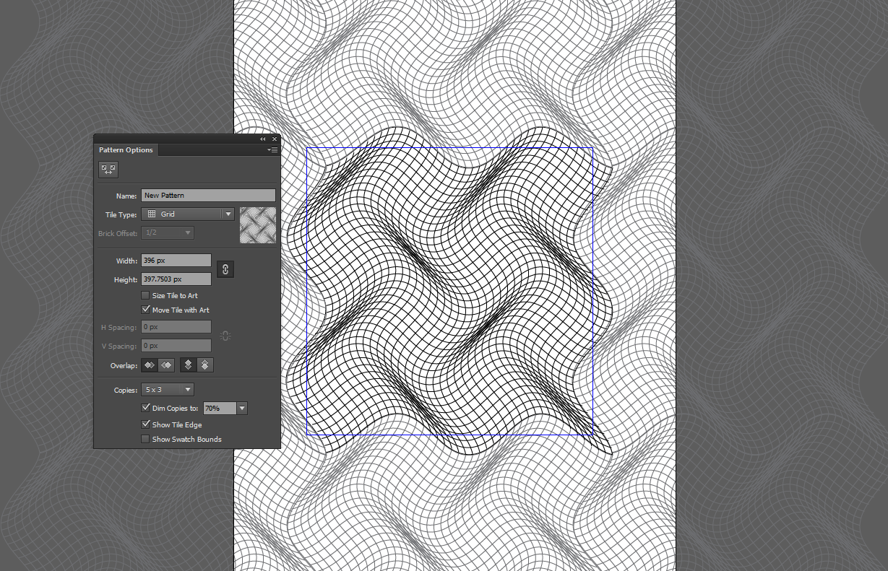The image size is (888, 571).
Task: Enable Size Tile to Art
Action: click(145, 295)
